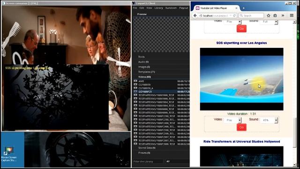
Task: Open the Edit menu in CasparCG Client
Action: click(x=142, y=8)
